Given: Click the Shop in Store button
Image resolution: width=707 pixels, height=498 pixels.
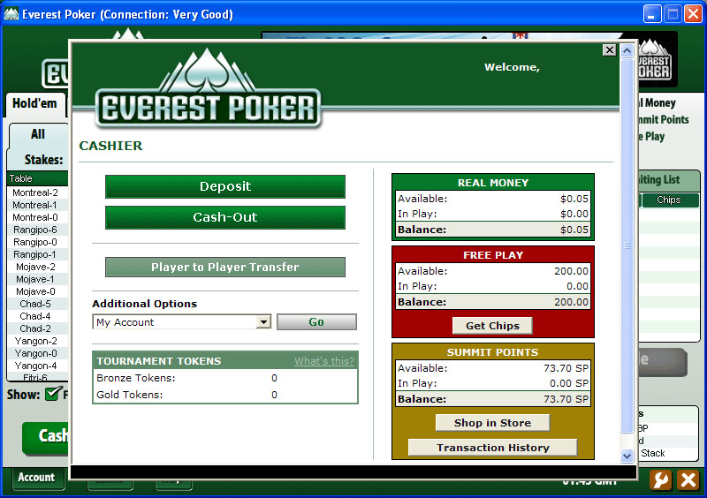Looking at the screenshot, I should [x=492, y=423].
